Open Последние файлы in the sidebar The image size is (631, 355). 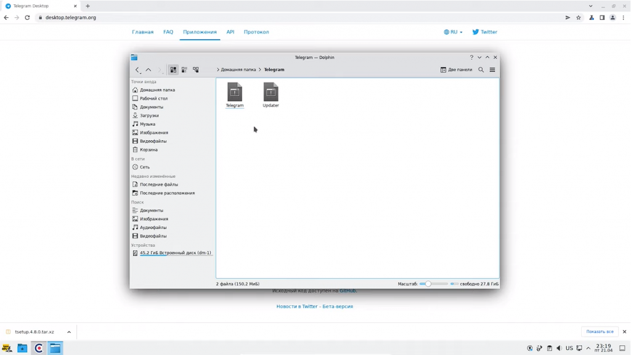click(x=159, y=185)
